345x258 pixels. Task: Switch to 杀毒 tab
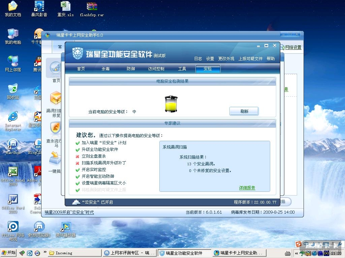(105, 69)
